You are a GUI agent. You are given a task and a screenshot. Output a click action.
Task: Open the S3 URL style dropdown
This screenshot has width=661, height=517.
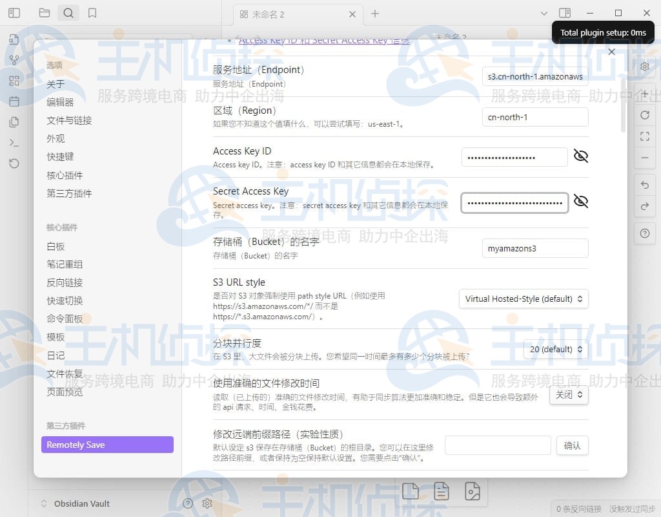pos(524,299)
